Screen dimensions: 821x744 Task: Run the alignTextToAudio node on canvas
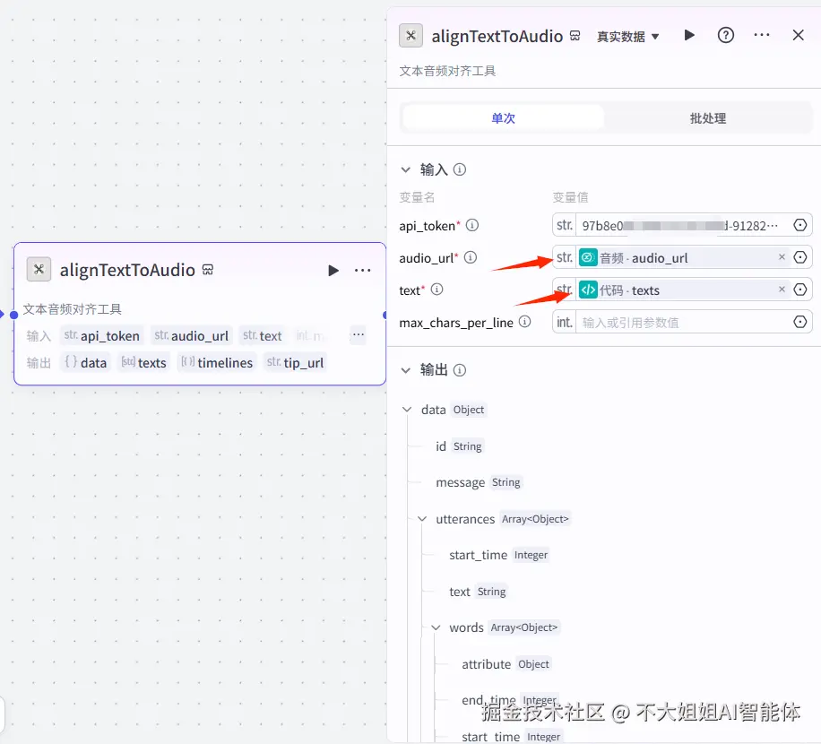coord(333,270)
